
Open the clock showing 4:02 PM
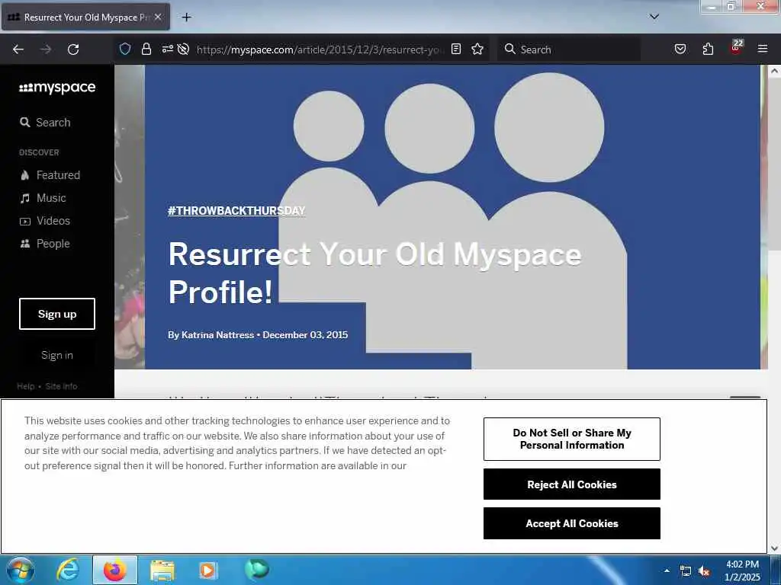pos(742,571)
